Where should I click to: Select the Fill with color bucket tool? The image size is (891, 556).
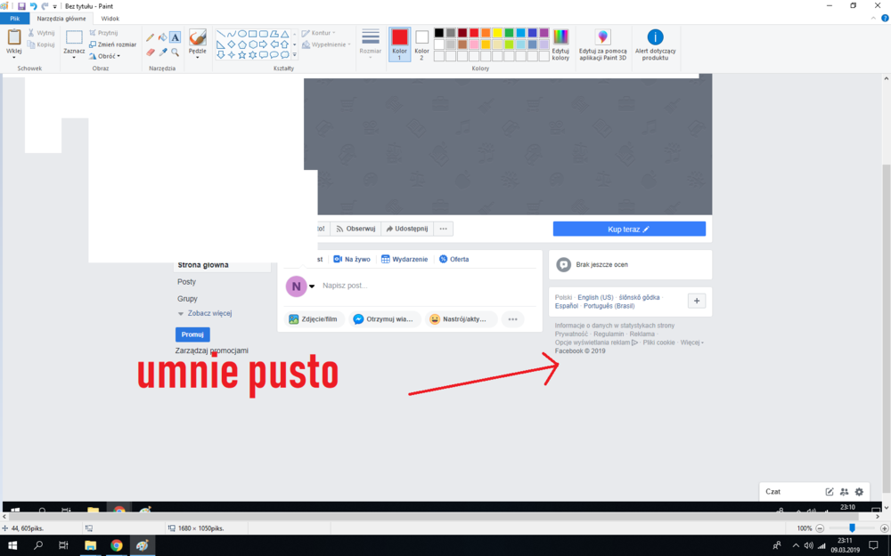pyautogui.click(x=162, y=36)
